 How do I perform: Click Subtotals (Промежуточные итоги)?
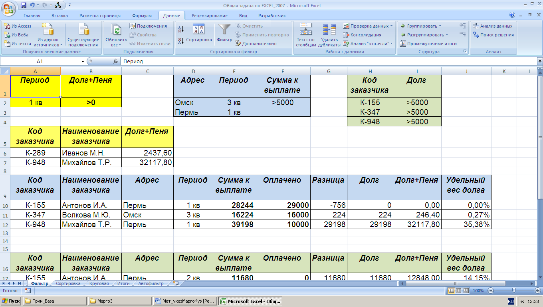[428, 44]
